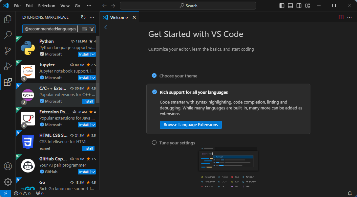Open the Run and Debug view
Viewport: 357px width, 197px height.
click(8, 66)
